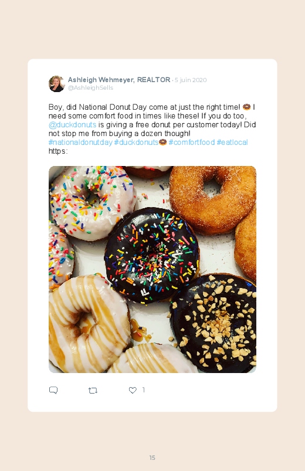
Task: Open the #comfortfood hashtag
Action: [x=192, y=143]
